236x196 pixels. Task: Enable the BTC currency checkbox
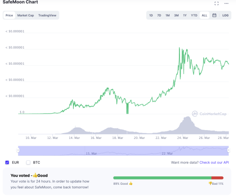tap(28, 162)
